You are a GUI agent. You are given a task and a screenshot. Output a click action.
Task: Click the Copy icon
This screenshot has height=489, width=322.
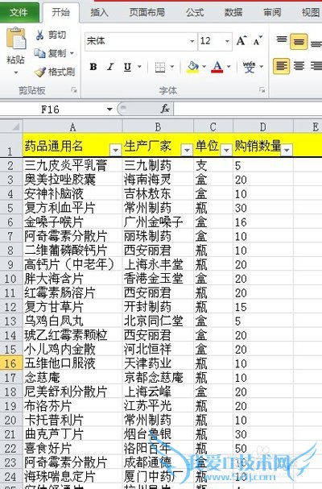pos(40,53)
